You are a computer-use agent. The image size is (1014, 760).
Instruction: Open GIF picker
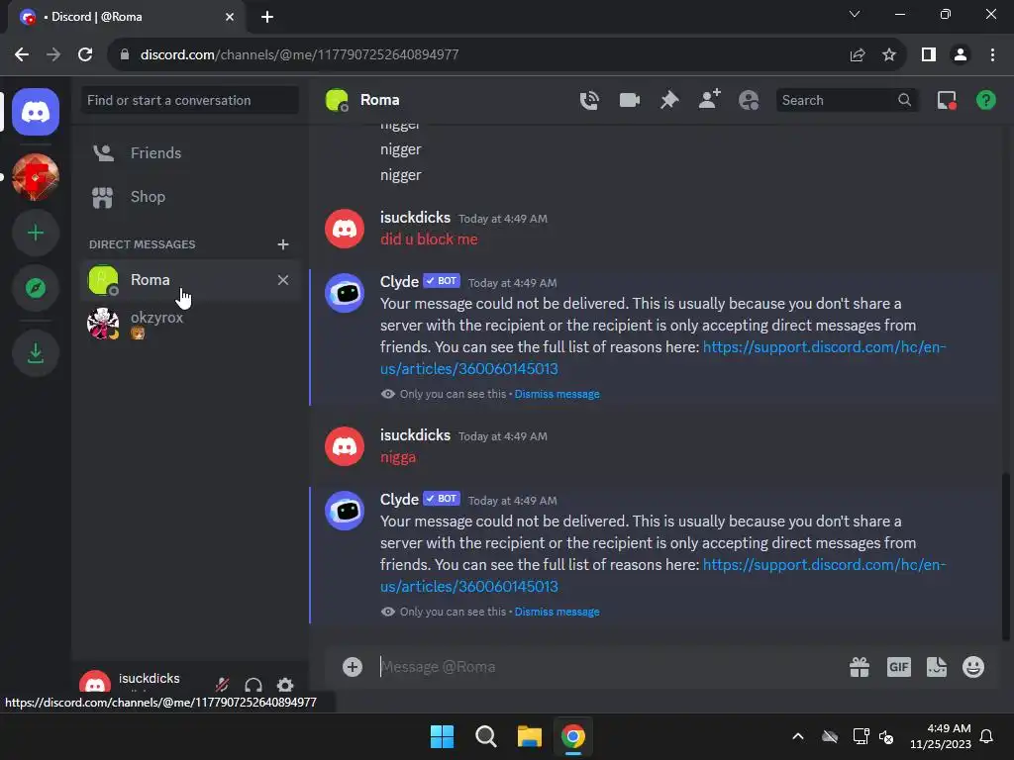[899, 667]
